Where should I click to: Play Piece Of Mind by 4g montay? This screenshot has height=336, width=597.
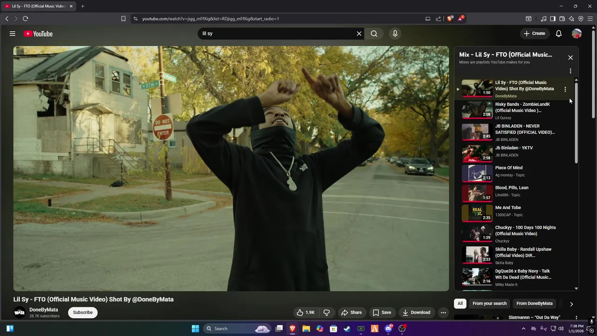pos(514,173)
